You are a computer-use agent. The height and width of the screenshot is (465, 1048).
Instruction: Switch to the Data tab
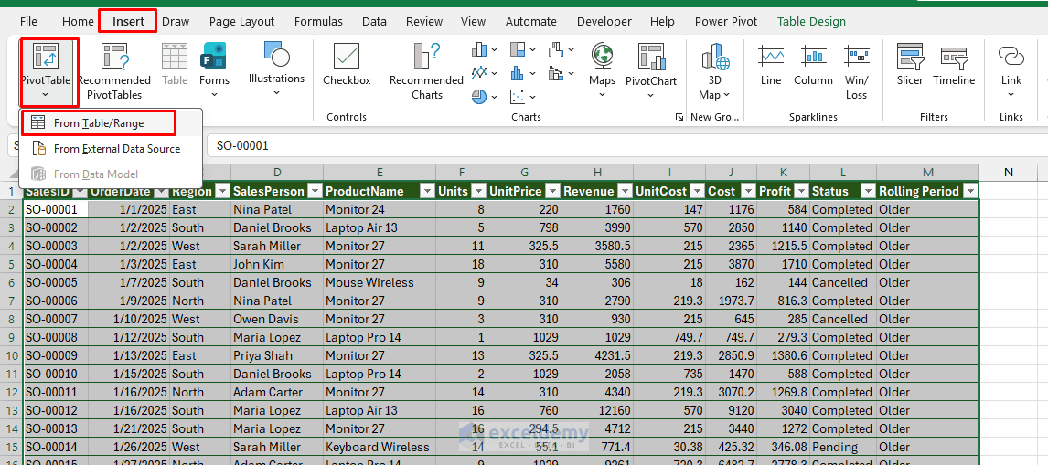[x=374, y=21]
